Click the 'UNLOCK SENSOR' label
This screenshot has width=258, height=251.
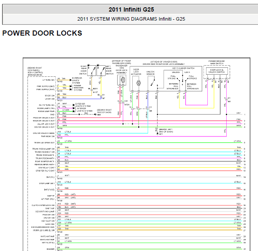tap(150, 73)
